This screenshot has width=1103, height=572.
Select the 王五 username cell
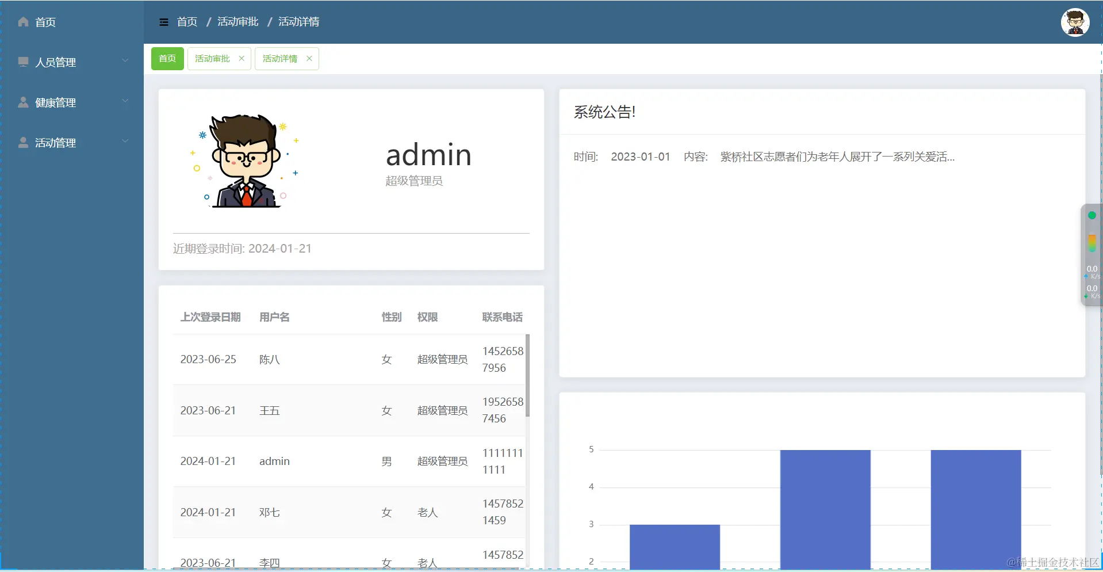pyautogui.click(x=270, y=410)
